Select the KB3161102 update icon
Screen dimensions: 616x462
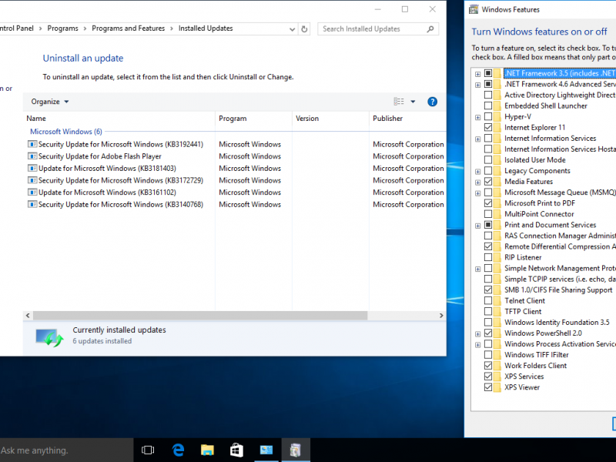click(x=32, y=192)
